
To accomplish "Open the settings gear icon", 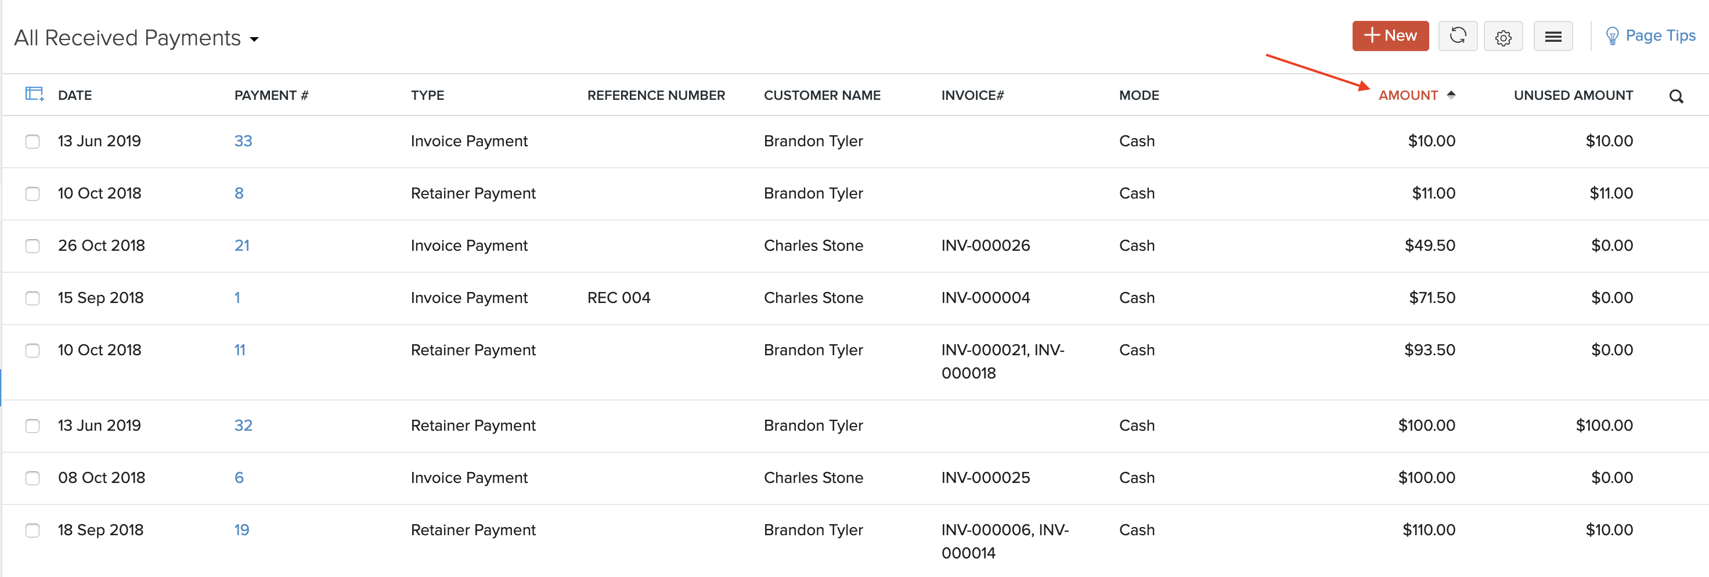I will (x=1504, y=37).
